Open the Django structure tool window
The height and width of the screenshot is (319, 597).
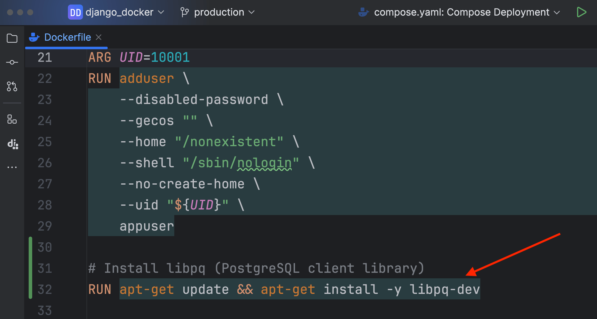(x=13, y=144)
